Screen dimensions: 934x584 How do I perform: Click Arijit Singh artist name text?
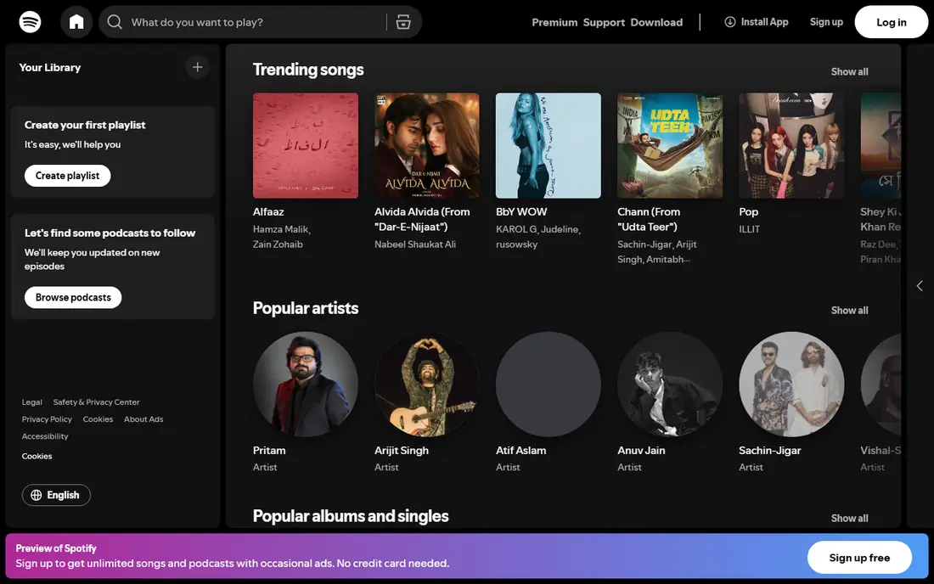coord(402,451)
